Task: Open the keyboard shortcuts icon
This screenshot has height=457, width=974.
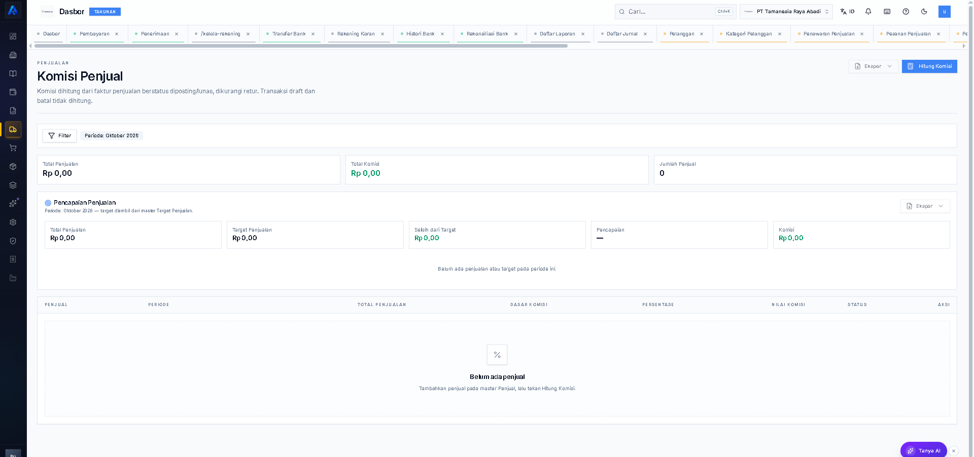Action: coord(887,11)
